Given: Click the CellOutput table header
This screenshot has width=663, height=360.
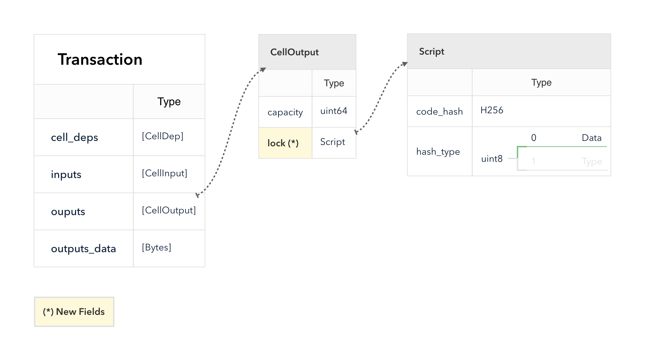Looking at the screenshot, I should (x=294, y=52).
